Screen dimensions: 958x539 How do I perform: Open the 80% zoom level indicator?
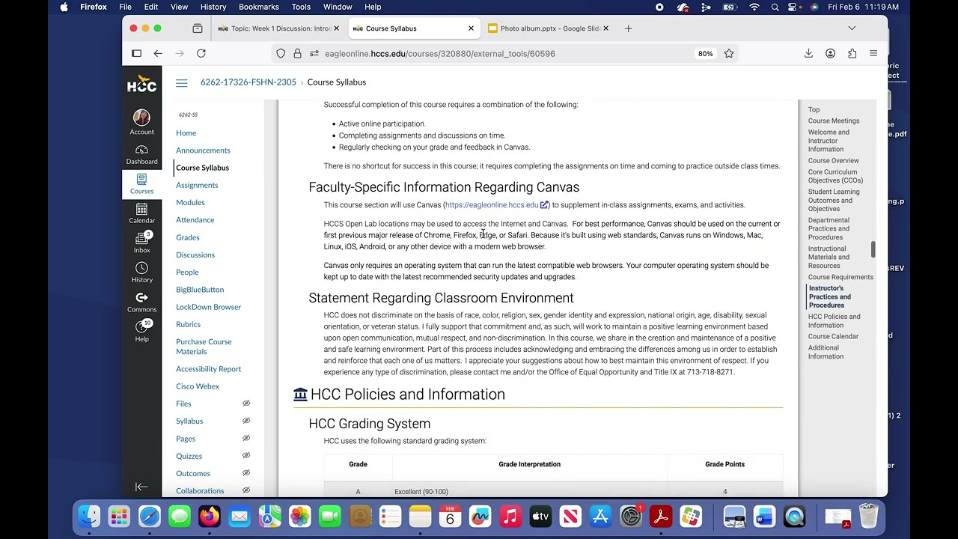click(x=705, y=54)
